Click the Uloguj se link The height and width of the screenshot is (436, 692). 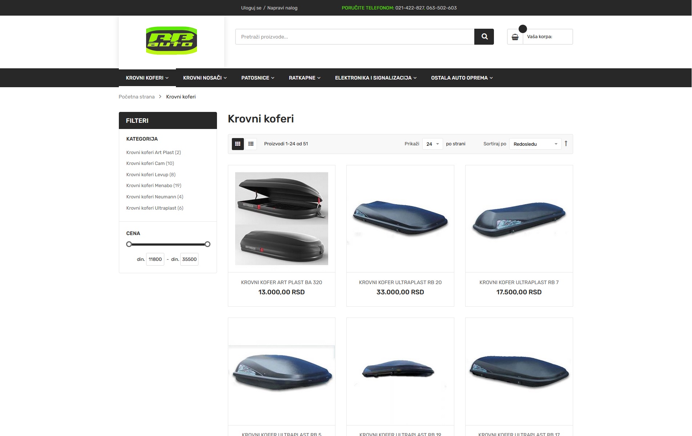pos(251,8)
